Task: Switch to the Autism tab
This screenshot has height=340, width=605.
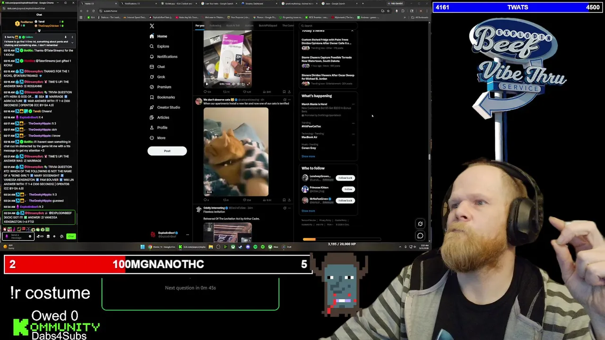Action: pos(250,25)
